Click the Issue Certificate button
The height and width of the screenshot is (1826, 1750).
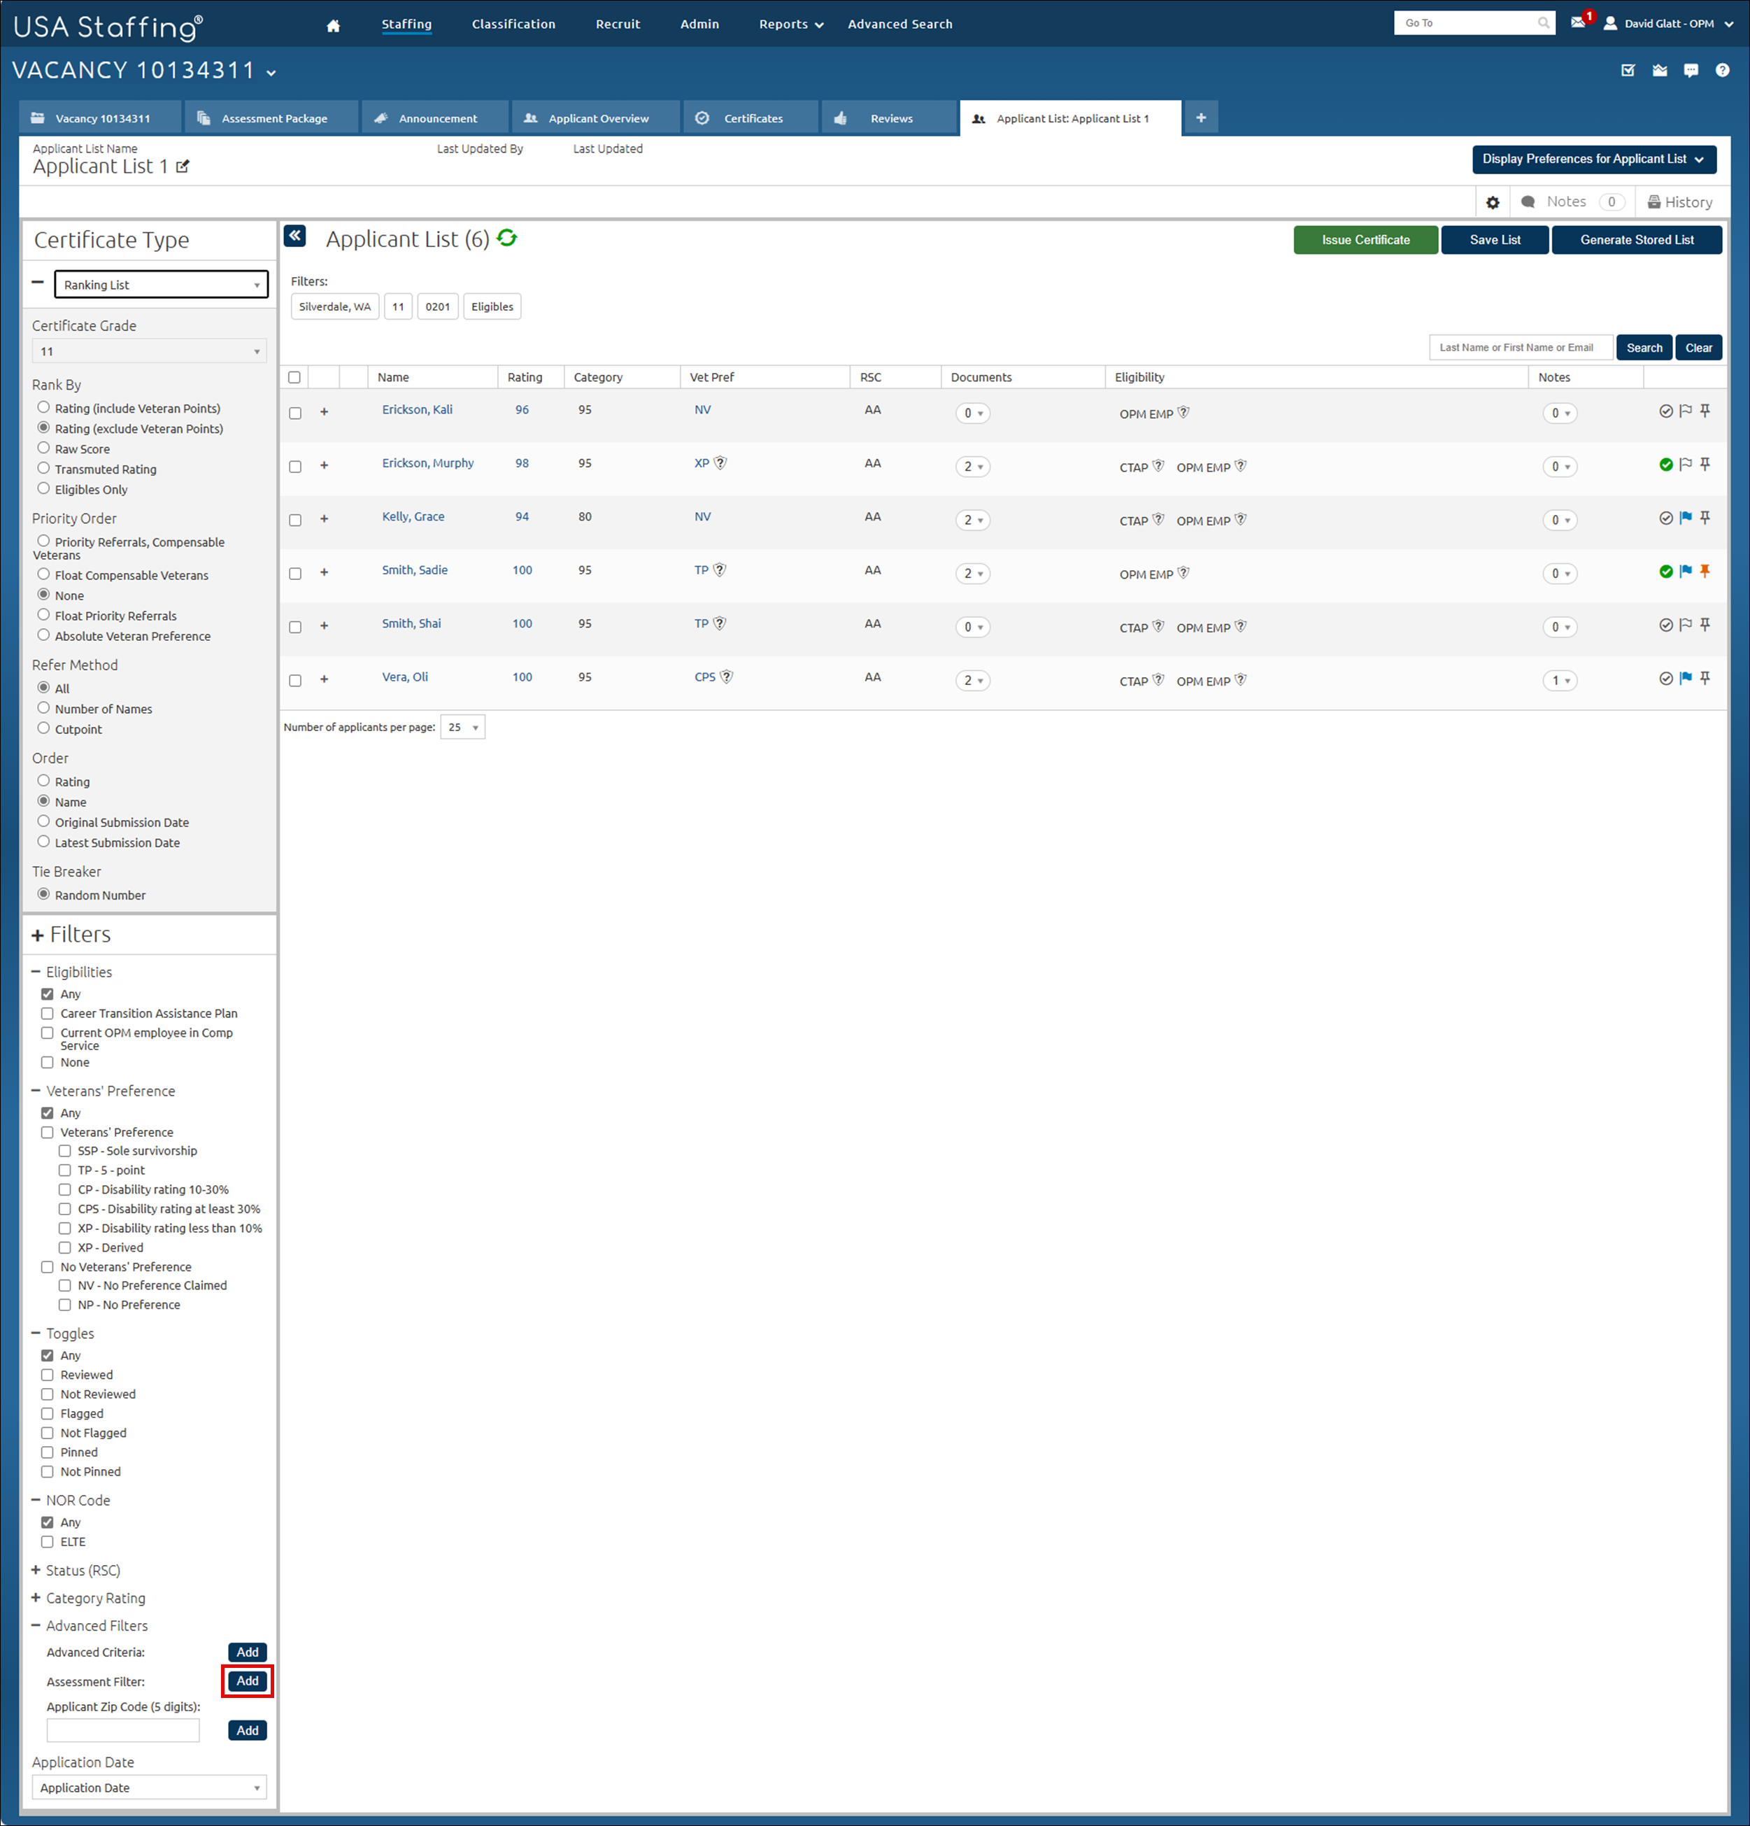(1365, 241)
